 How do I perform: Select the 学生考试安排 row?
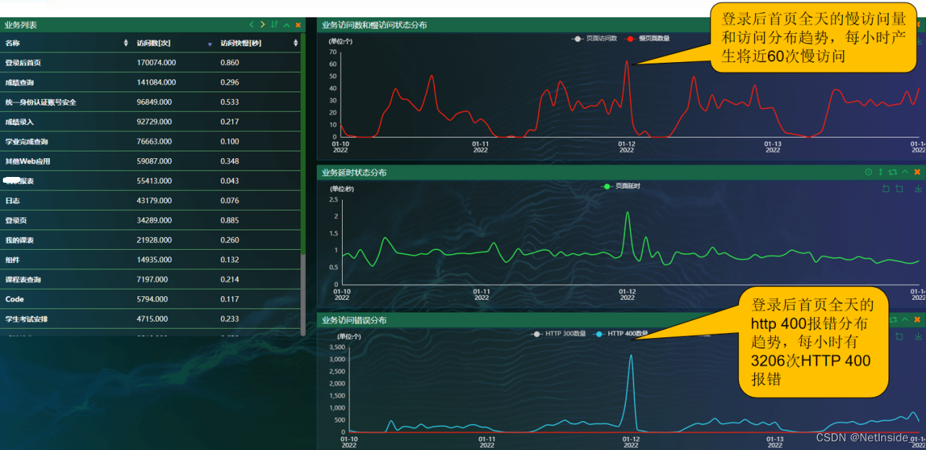(150, 319)
